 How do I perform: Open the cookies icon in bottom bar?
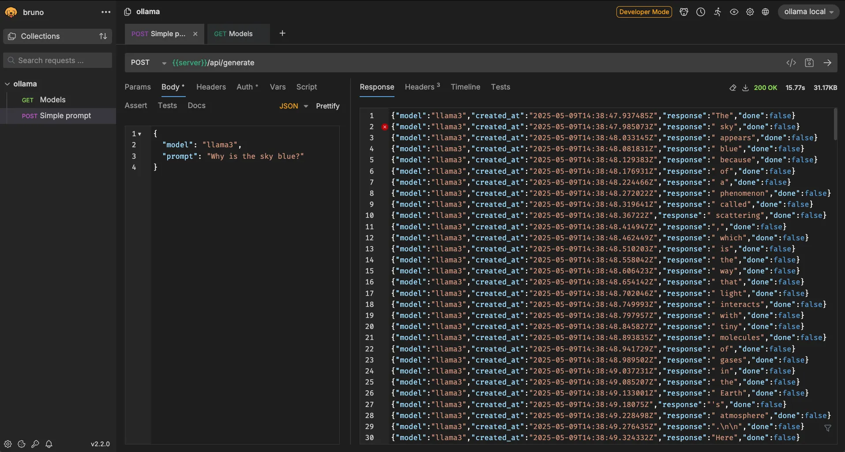point(22,444)
